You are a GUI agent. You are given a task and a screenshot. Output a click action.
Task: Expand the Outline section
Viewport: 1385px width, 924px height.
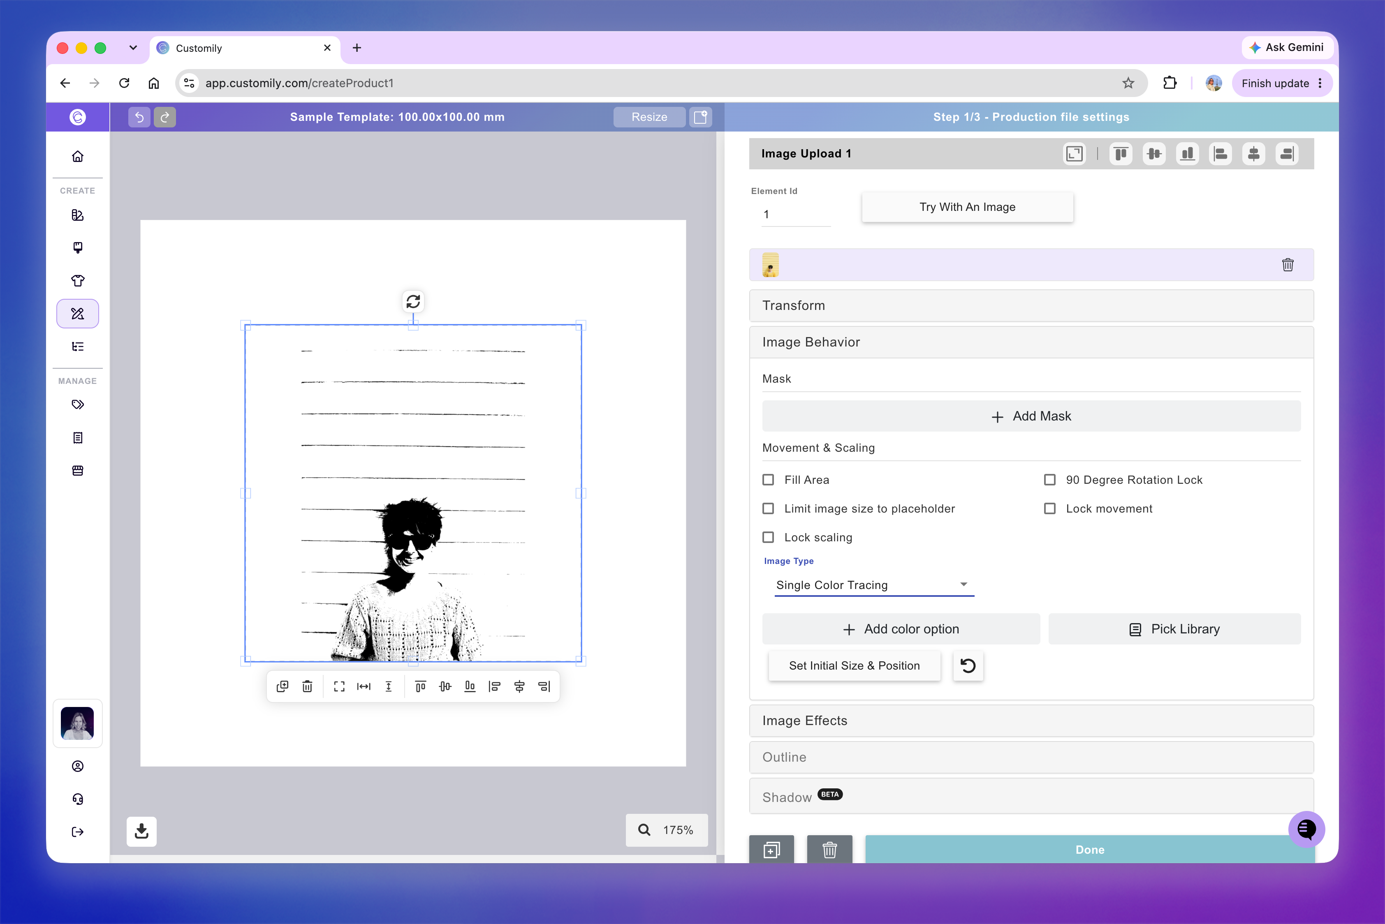[1031, 757]
